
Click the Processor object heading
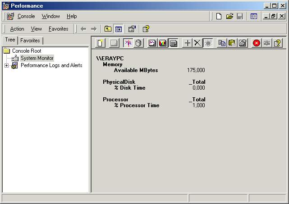(115, 100)
